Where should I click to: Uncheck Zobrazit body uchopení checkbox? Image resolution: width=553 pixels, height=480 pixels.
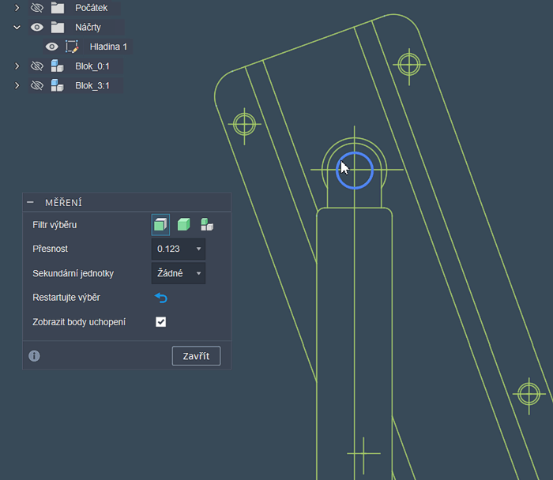tap(161, 322)
